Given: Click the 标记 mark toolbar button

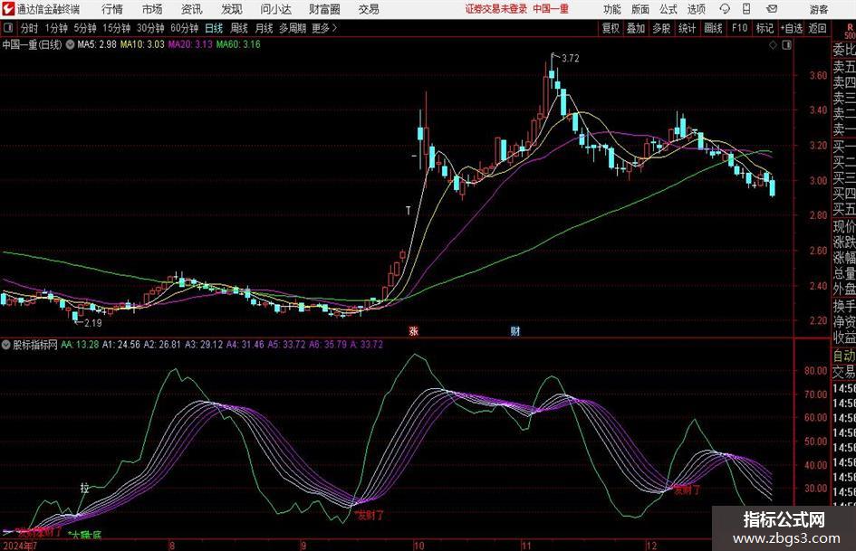Looking at the screenshot, I should pyautogui.click(x=765, y=28).
